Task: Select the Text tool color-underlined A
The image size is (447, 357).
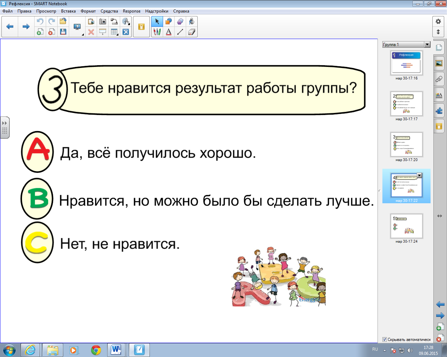Action: point(169,32)
